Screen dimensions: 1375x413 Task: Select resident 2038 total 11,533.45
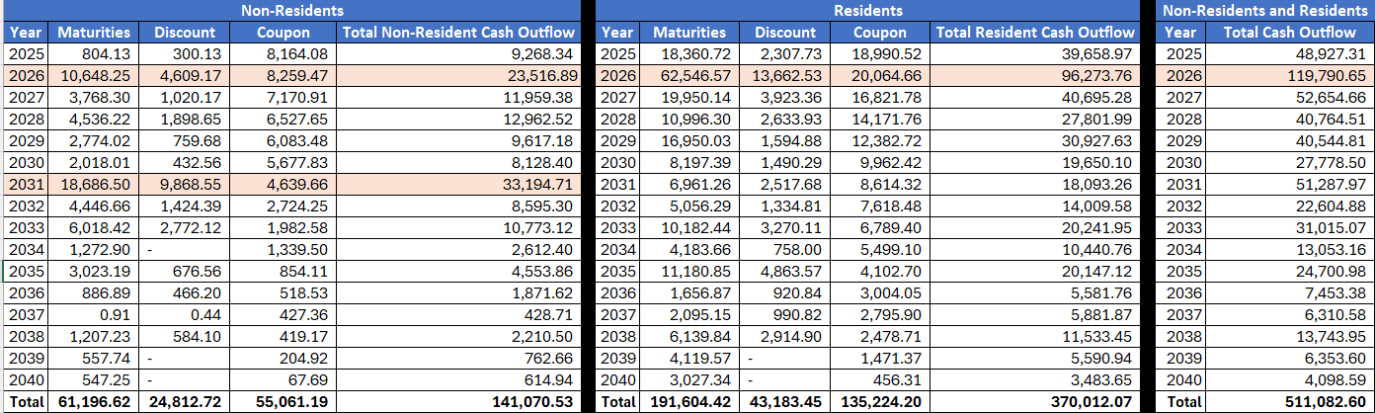pyautogui.click(x=1034, y=336)
